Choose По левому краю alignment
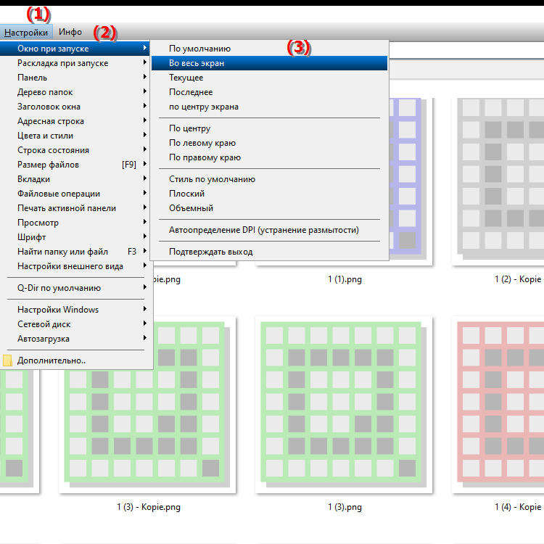 pyautogui.click(x=269, y=143)
